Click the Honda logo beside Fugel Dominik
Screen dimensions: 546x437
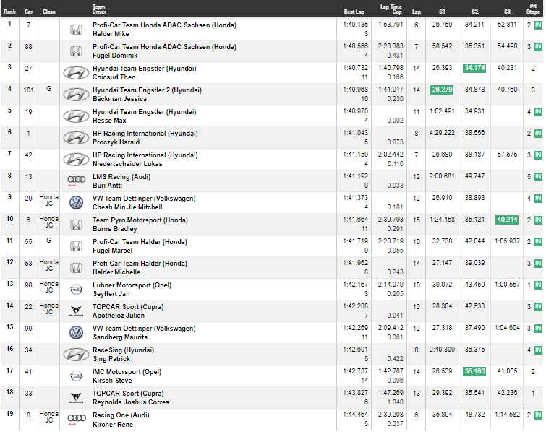76,51
